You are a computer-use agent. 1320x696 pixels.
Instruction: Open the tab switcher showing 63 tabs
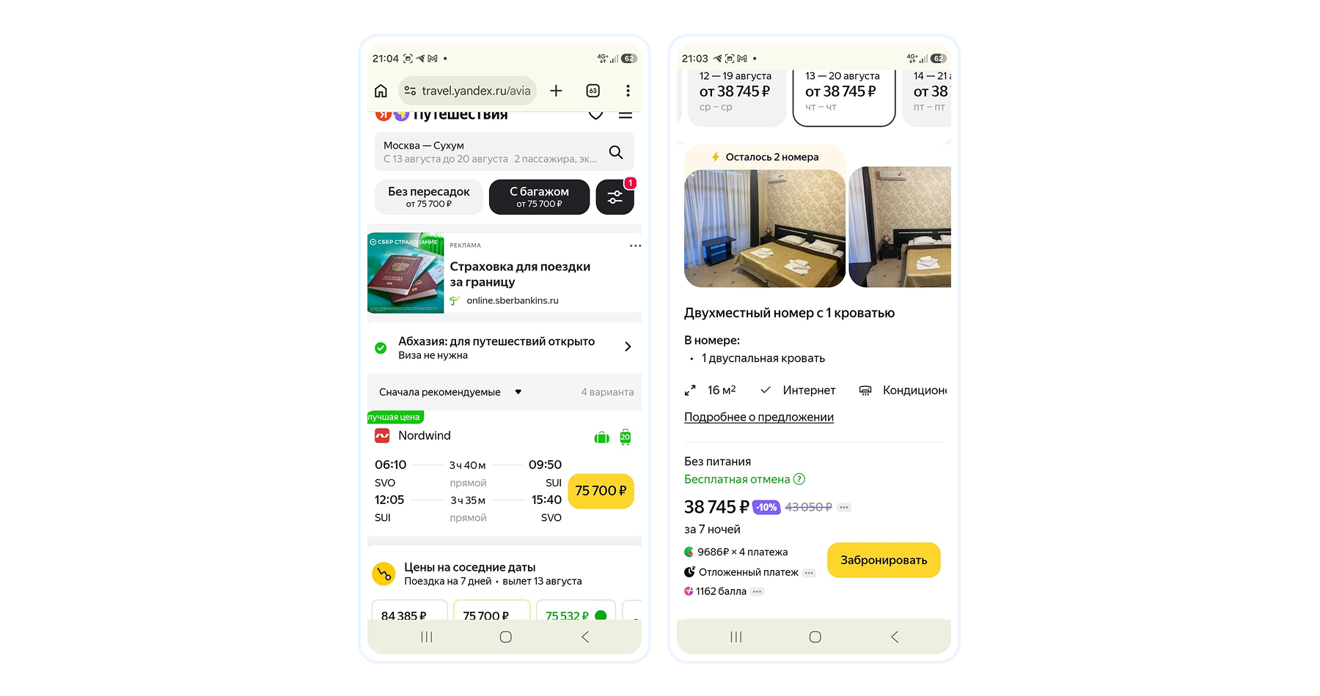click(593, 91)
